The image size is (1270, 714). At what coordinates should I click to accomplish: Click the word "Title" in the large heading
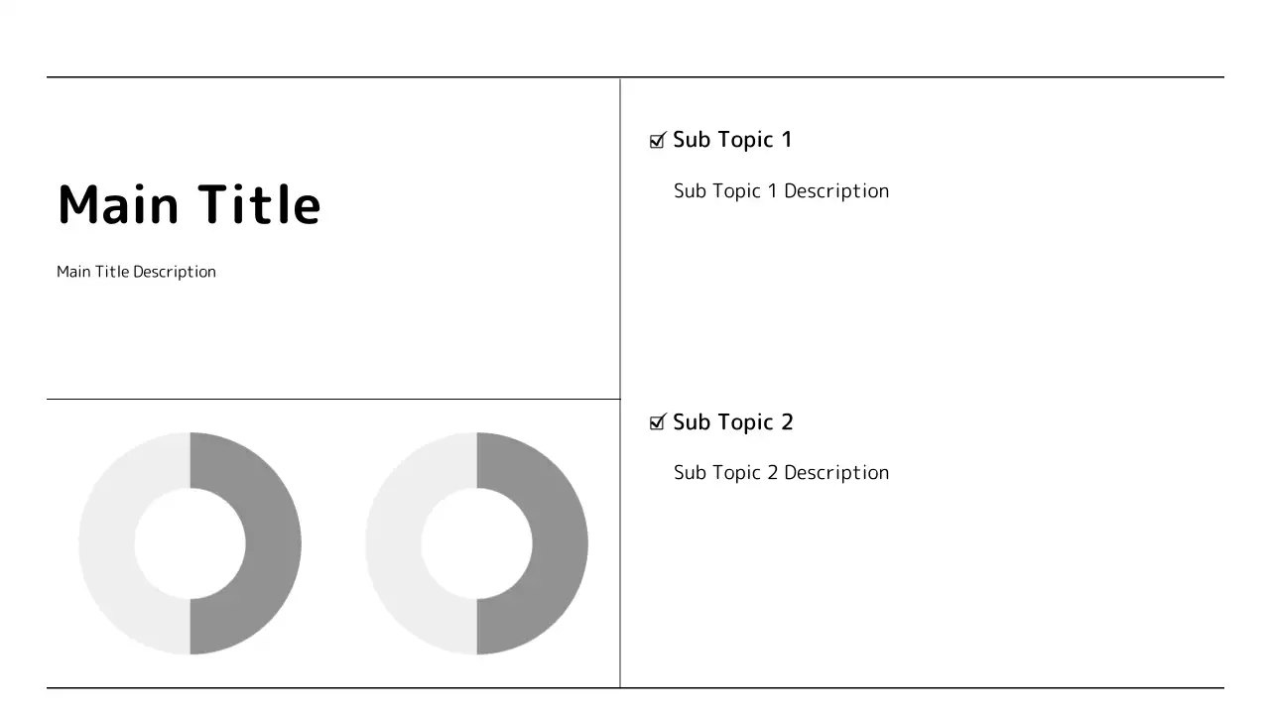258,205
